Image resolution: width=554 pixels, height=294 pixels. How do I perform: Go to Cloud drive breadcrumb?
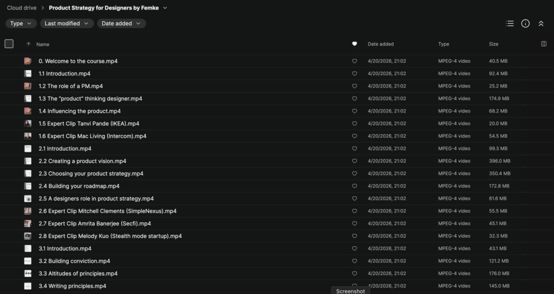22,8
